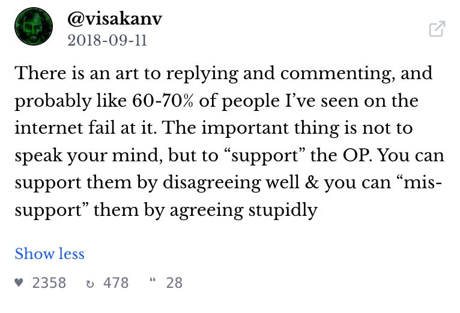
Task: Click the first line of tweet text
Action: 223,74
